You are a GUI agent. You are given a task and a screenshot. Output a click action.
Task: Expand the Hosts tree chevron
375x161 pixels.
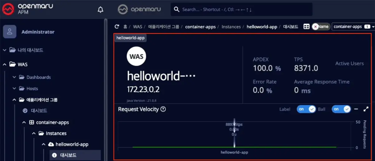[14, 89]
